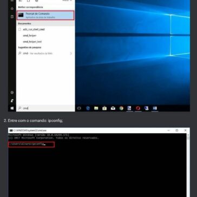
Task: Select the cmd web search suggestion
Action: [x=37, y=54]
